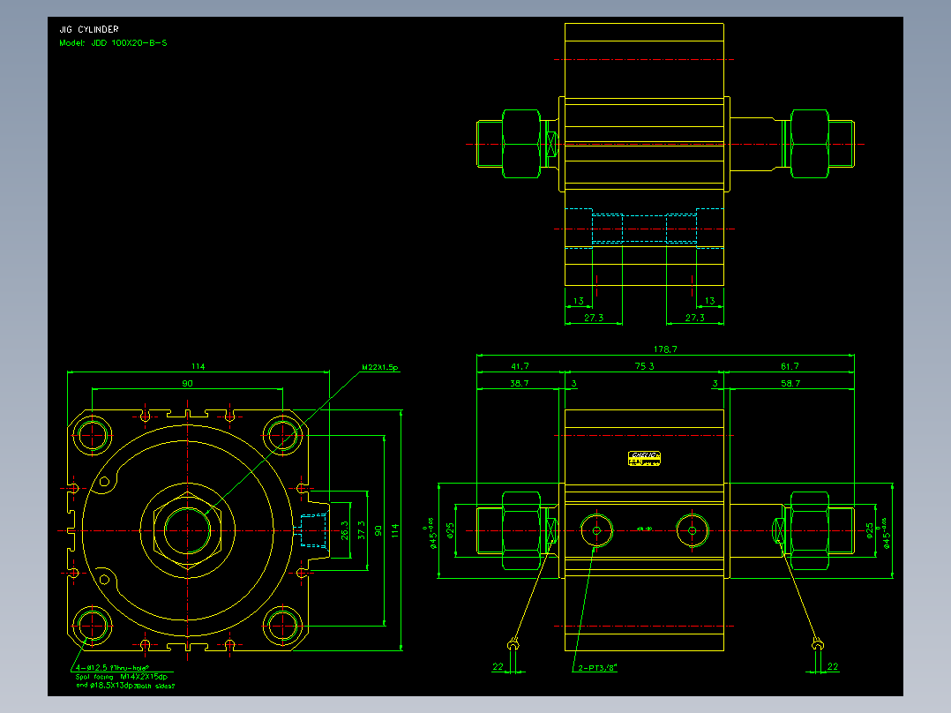Click the "41.7" dimension value
Viewport: 951px width, 713px height.
pos(520,366)
